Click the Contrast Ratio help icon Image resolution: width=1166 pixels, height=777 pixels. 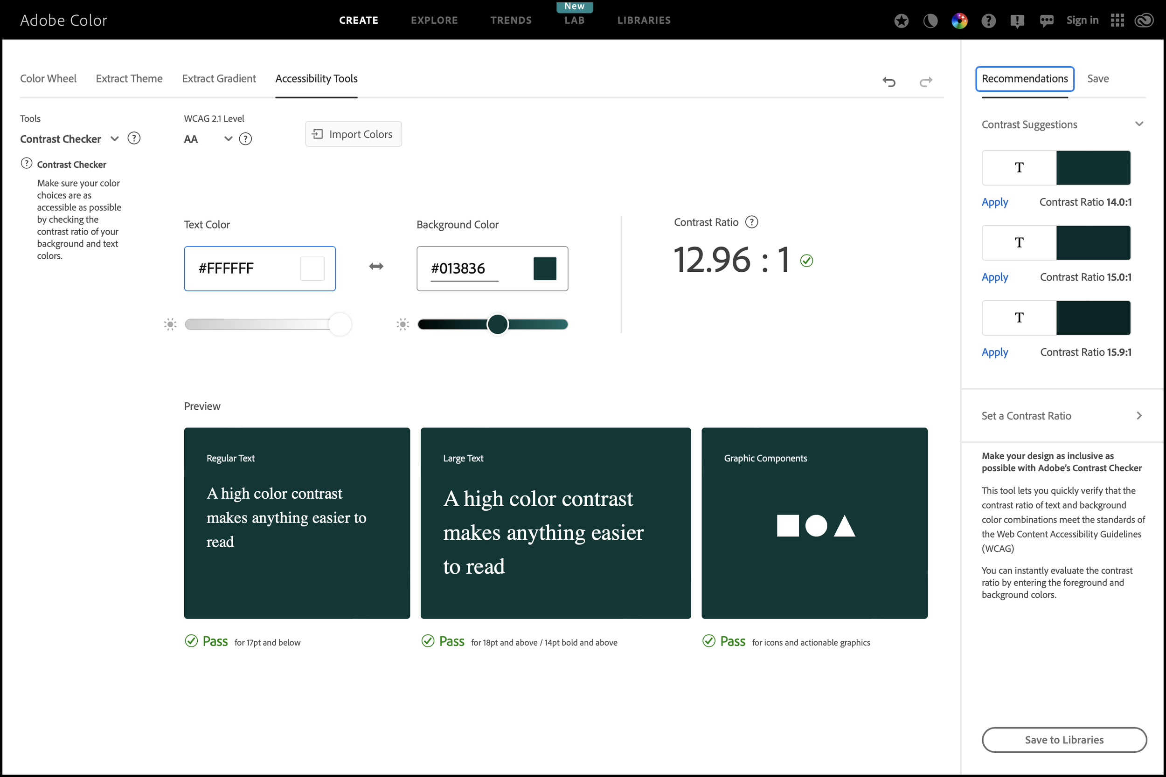pos(751,222)
